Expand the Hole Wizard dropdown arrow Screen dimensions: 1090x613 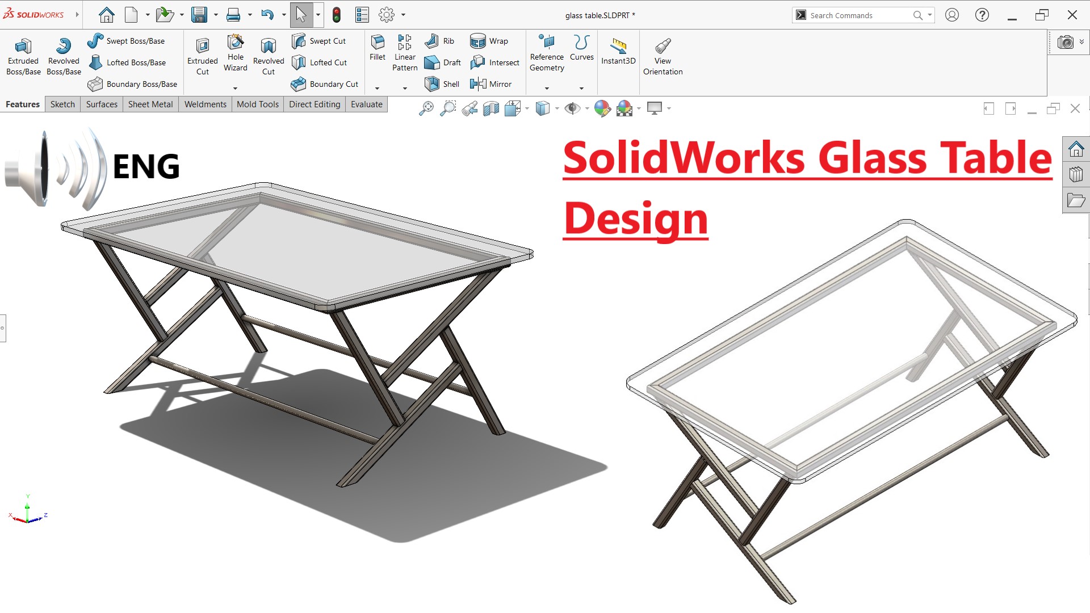235,89
